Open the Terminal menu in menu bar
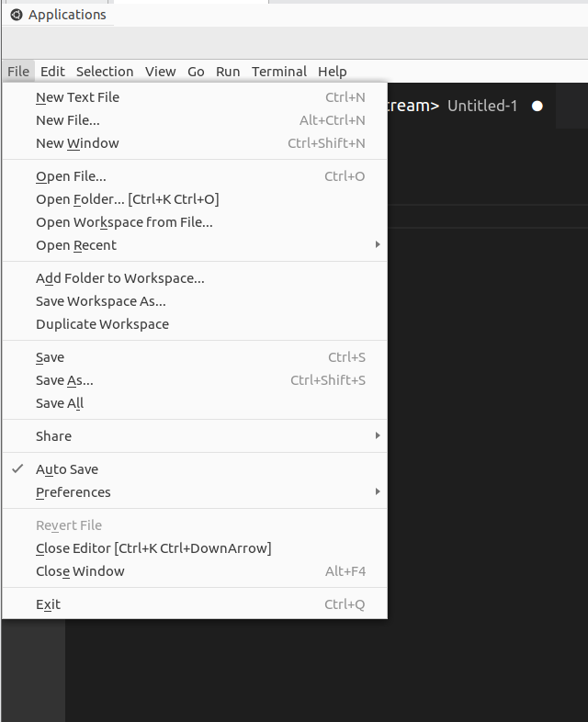Screen dimensions: 588x722 click(x=279, y=72)
